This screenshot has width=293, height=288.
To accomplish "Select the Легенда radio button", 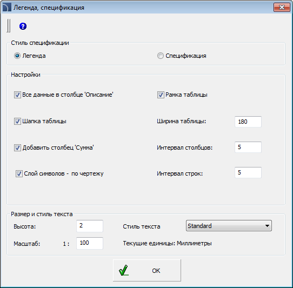I will pos(17,56).
